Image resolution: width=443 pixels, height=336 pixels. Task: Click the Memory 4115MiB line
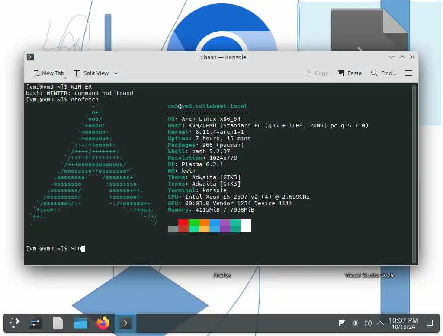(x=211, y=210)
